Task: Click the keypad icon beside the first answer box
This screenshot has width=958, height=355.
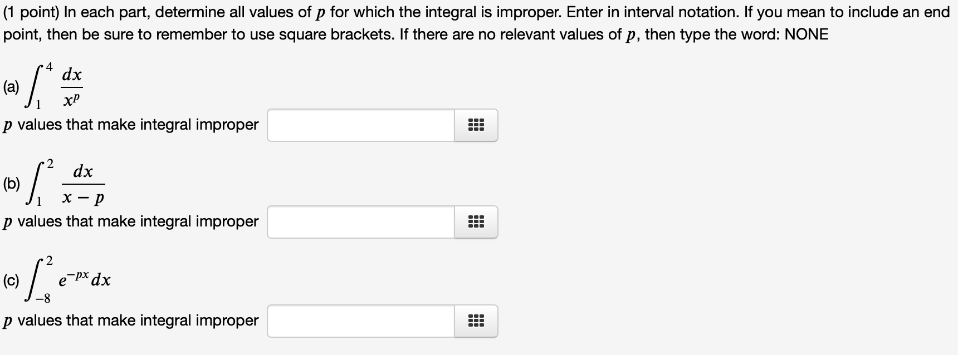Action: tap(475, 125)
